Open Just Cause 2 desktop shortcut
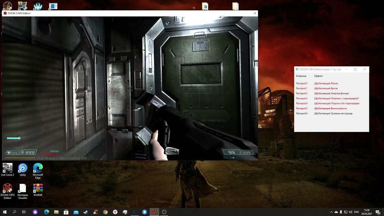 click(x=7, y=170)
